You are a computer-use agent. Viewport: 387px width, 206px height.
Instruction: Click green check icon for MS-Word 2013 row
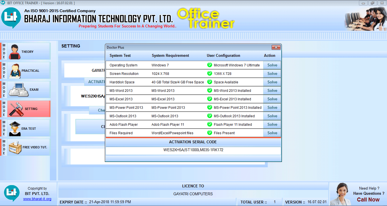(x=210, y=90)
